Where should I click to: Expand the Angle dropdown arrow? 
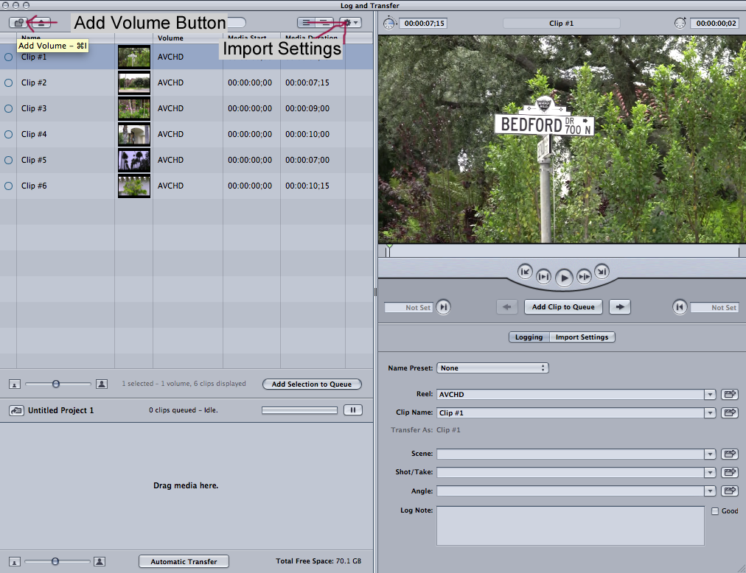click(710, 491)
